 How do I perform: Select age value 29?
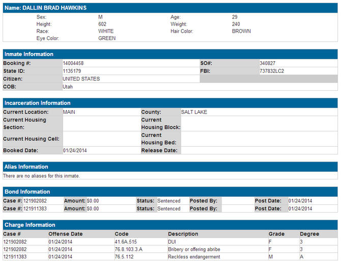point(235,17)
